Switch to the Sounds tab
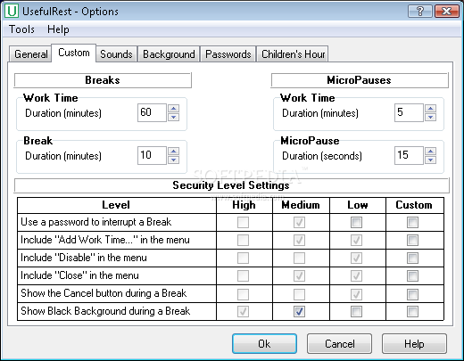 tap(116, 54)
